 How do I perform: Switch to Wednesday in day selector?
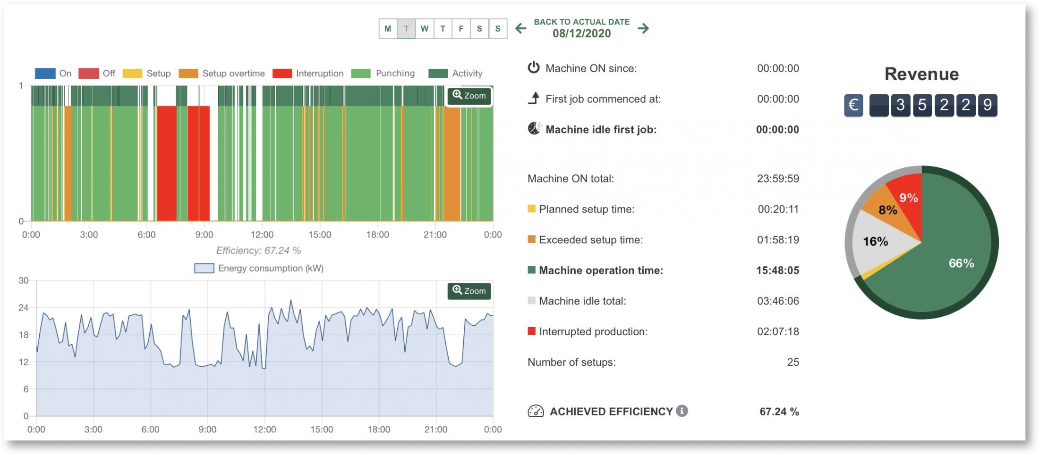point(425,29)
